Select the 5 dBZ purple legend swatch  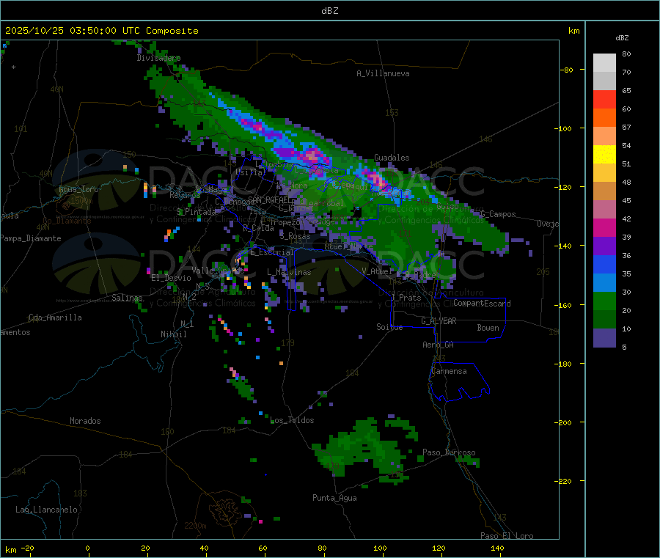click(x=604, y=338)
